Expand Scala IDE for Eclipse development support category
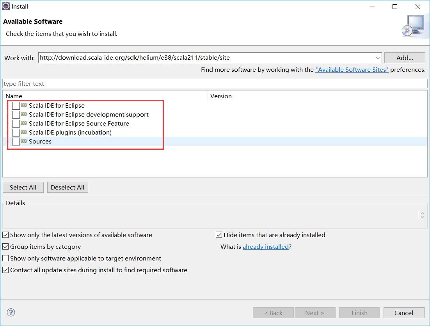Screen dimensions: 430x326 pos(8,115)
